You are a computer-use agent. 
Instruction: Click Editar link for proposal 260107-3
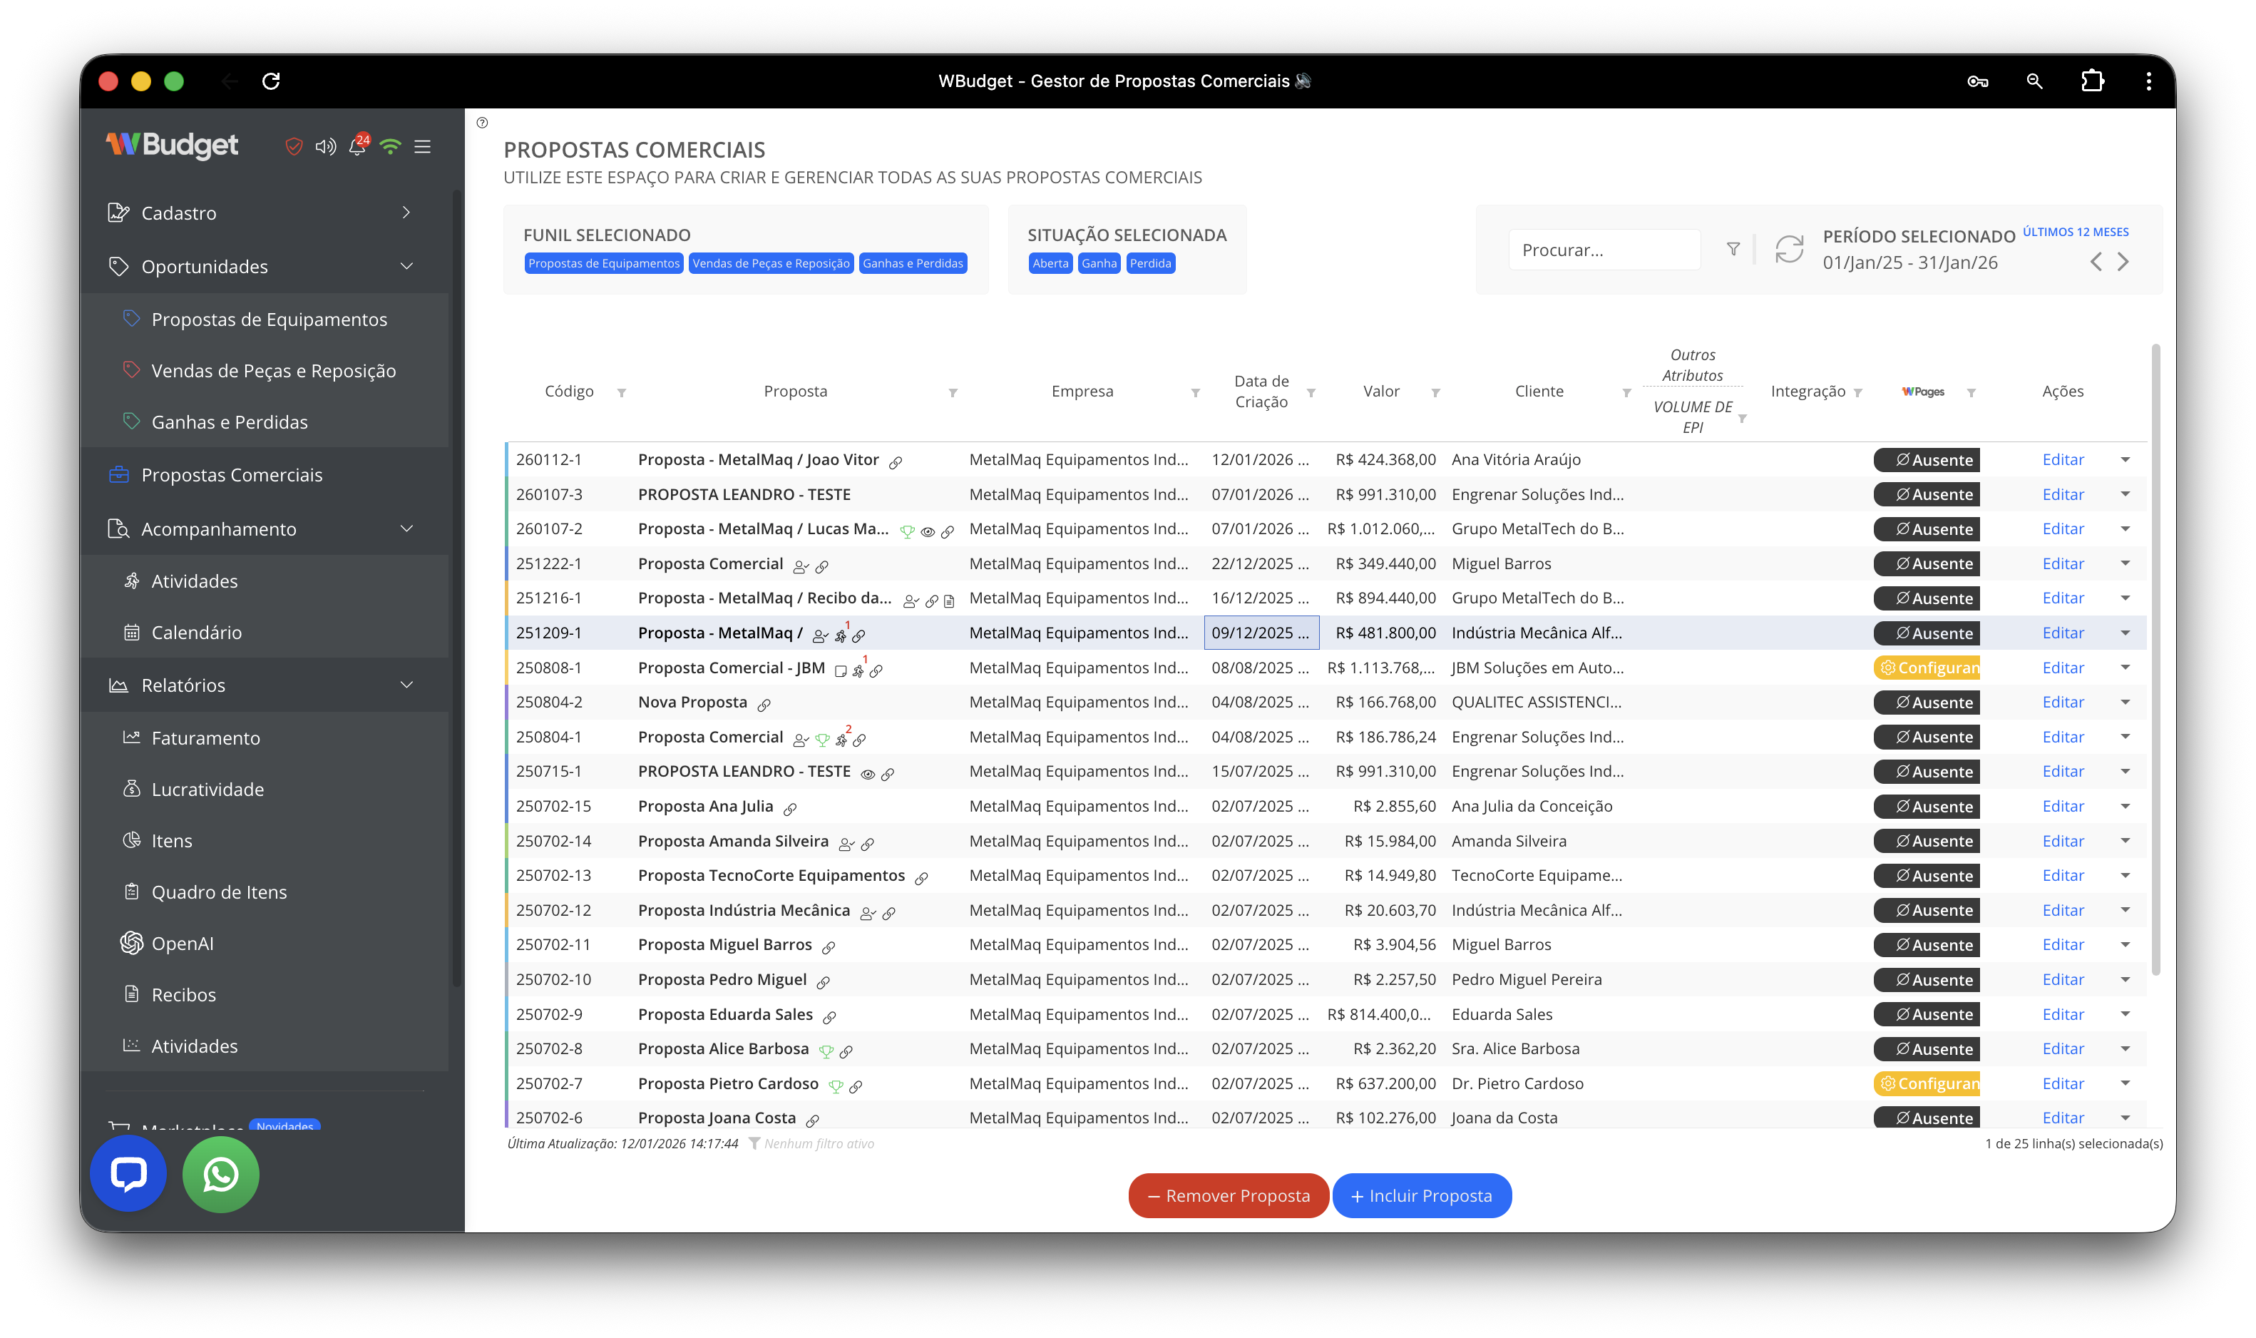pos(2063,494)
